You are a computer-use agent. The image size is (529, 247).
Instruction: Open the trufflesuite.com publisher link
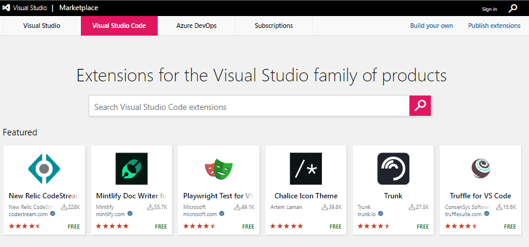coord(463,214)
